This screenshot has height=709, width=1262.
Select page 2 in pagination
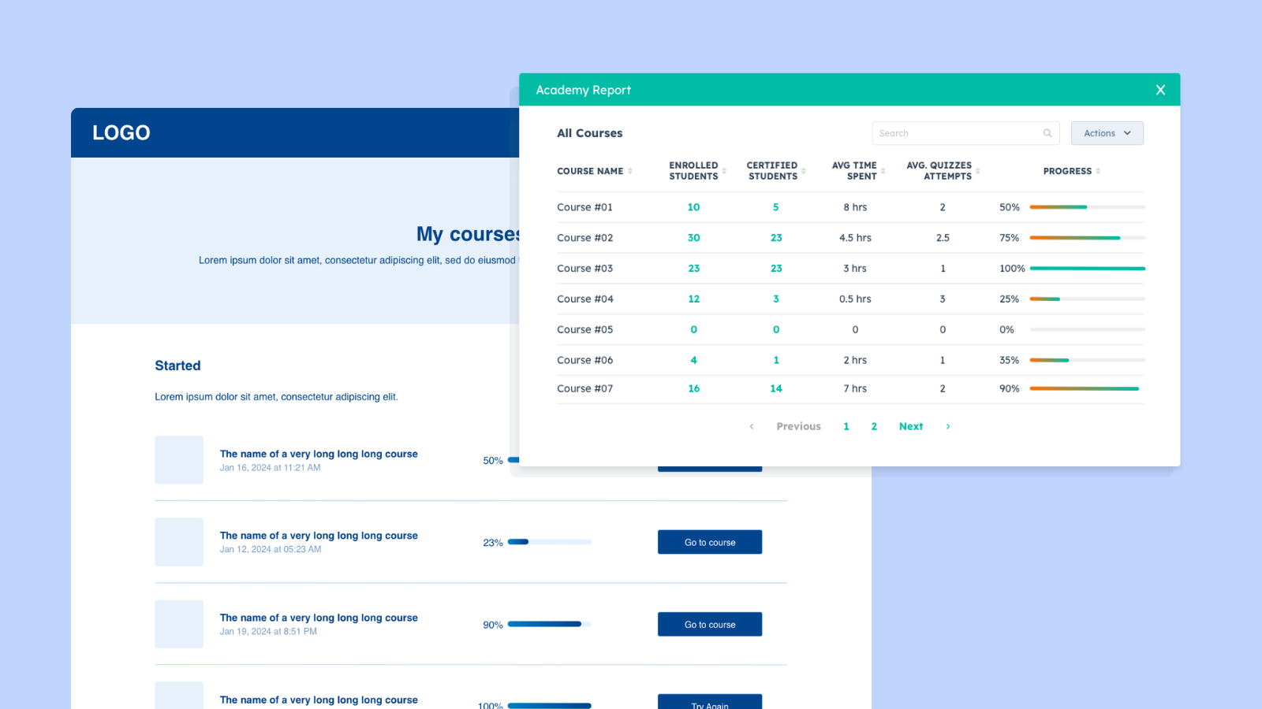point(874,426)
